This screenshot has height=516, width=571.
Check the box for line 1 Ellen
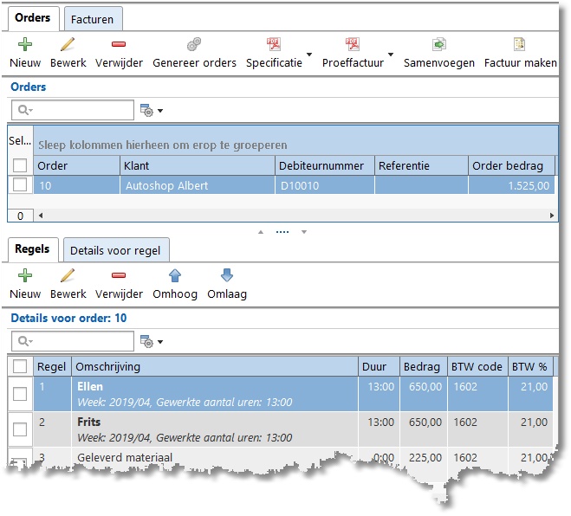(20, 394)
